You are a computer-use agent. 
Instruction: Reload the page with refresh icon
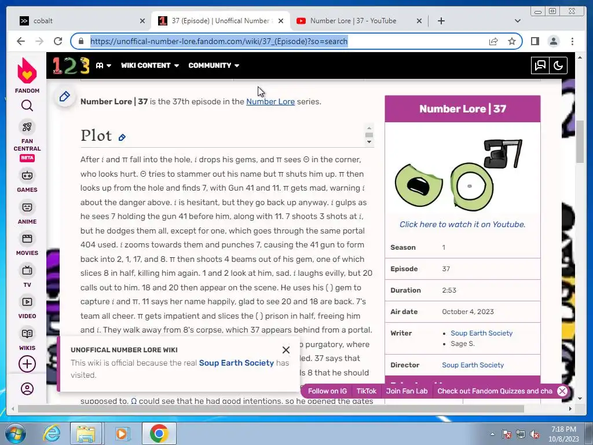click(58, 41)
